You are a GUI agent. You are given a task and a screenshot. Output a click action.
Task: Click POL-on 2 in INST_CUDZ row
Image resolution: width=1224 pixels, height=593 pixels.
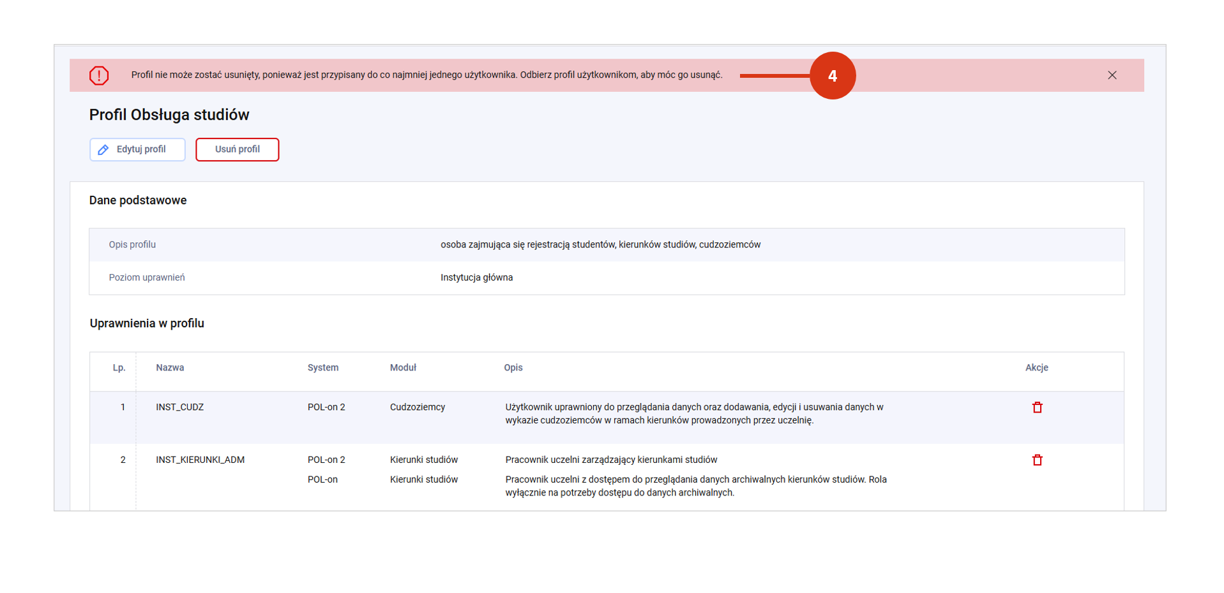(326, 407)
